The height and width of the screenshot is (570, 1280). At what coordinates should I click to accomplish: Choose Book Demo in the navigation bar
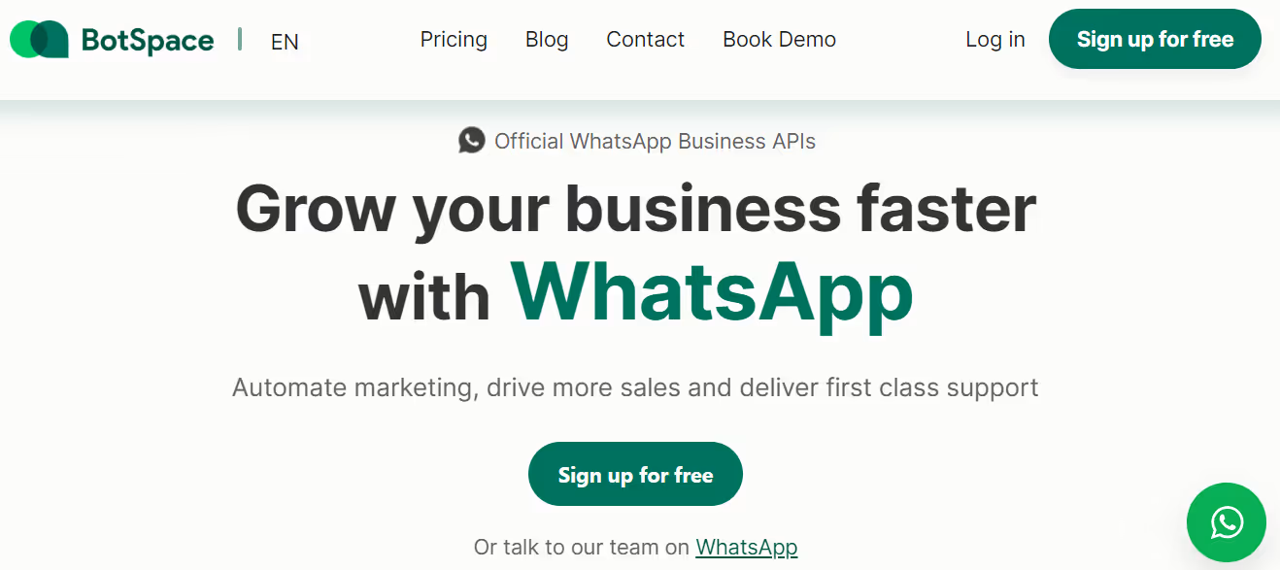click(x=779, y=40)
